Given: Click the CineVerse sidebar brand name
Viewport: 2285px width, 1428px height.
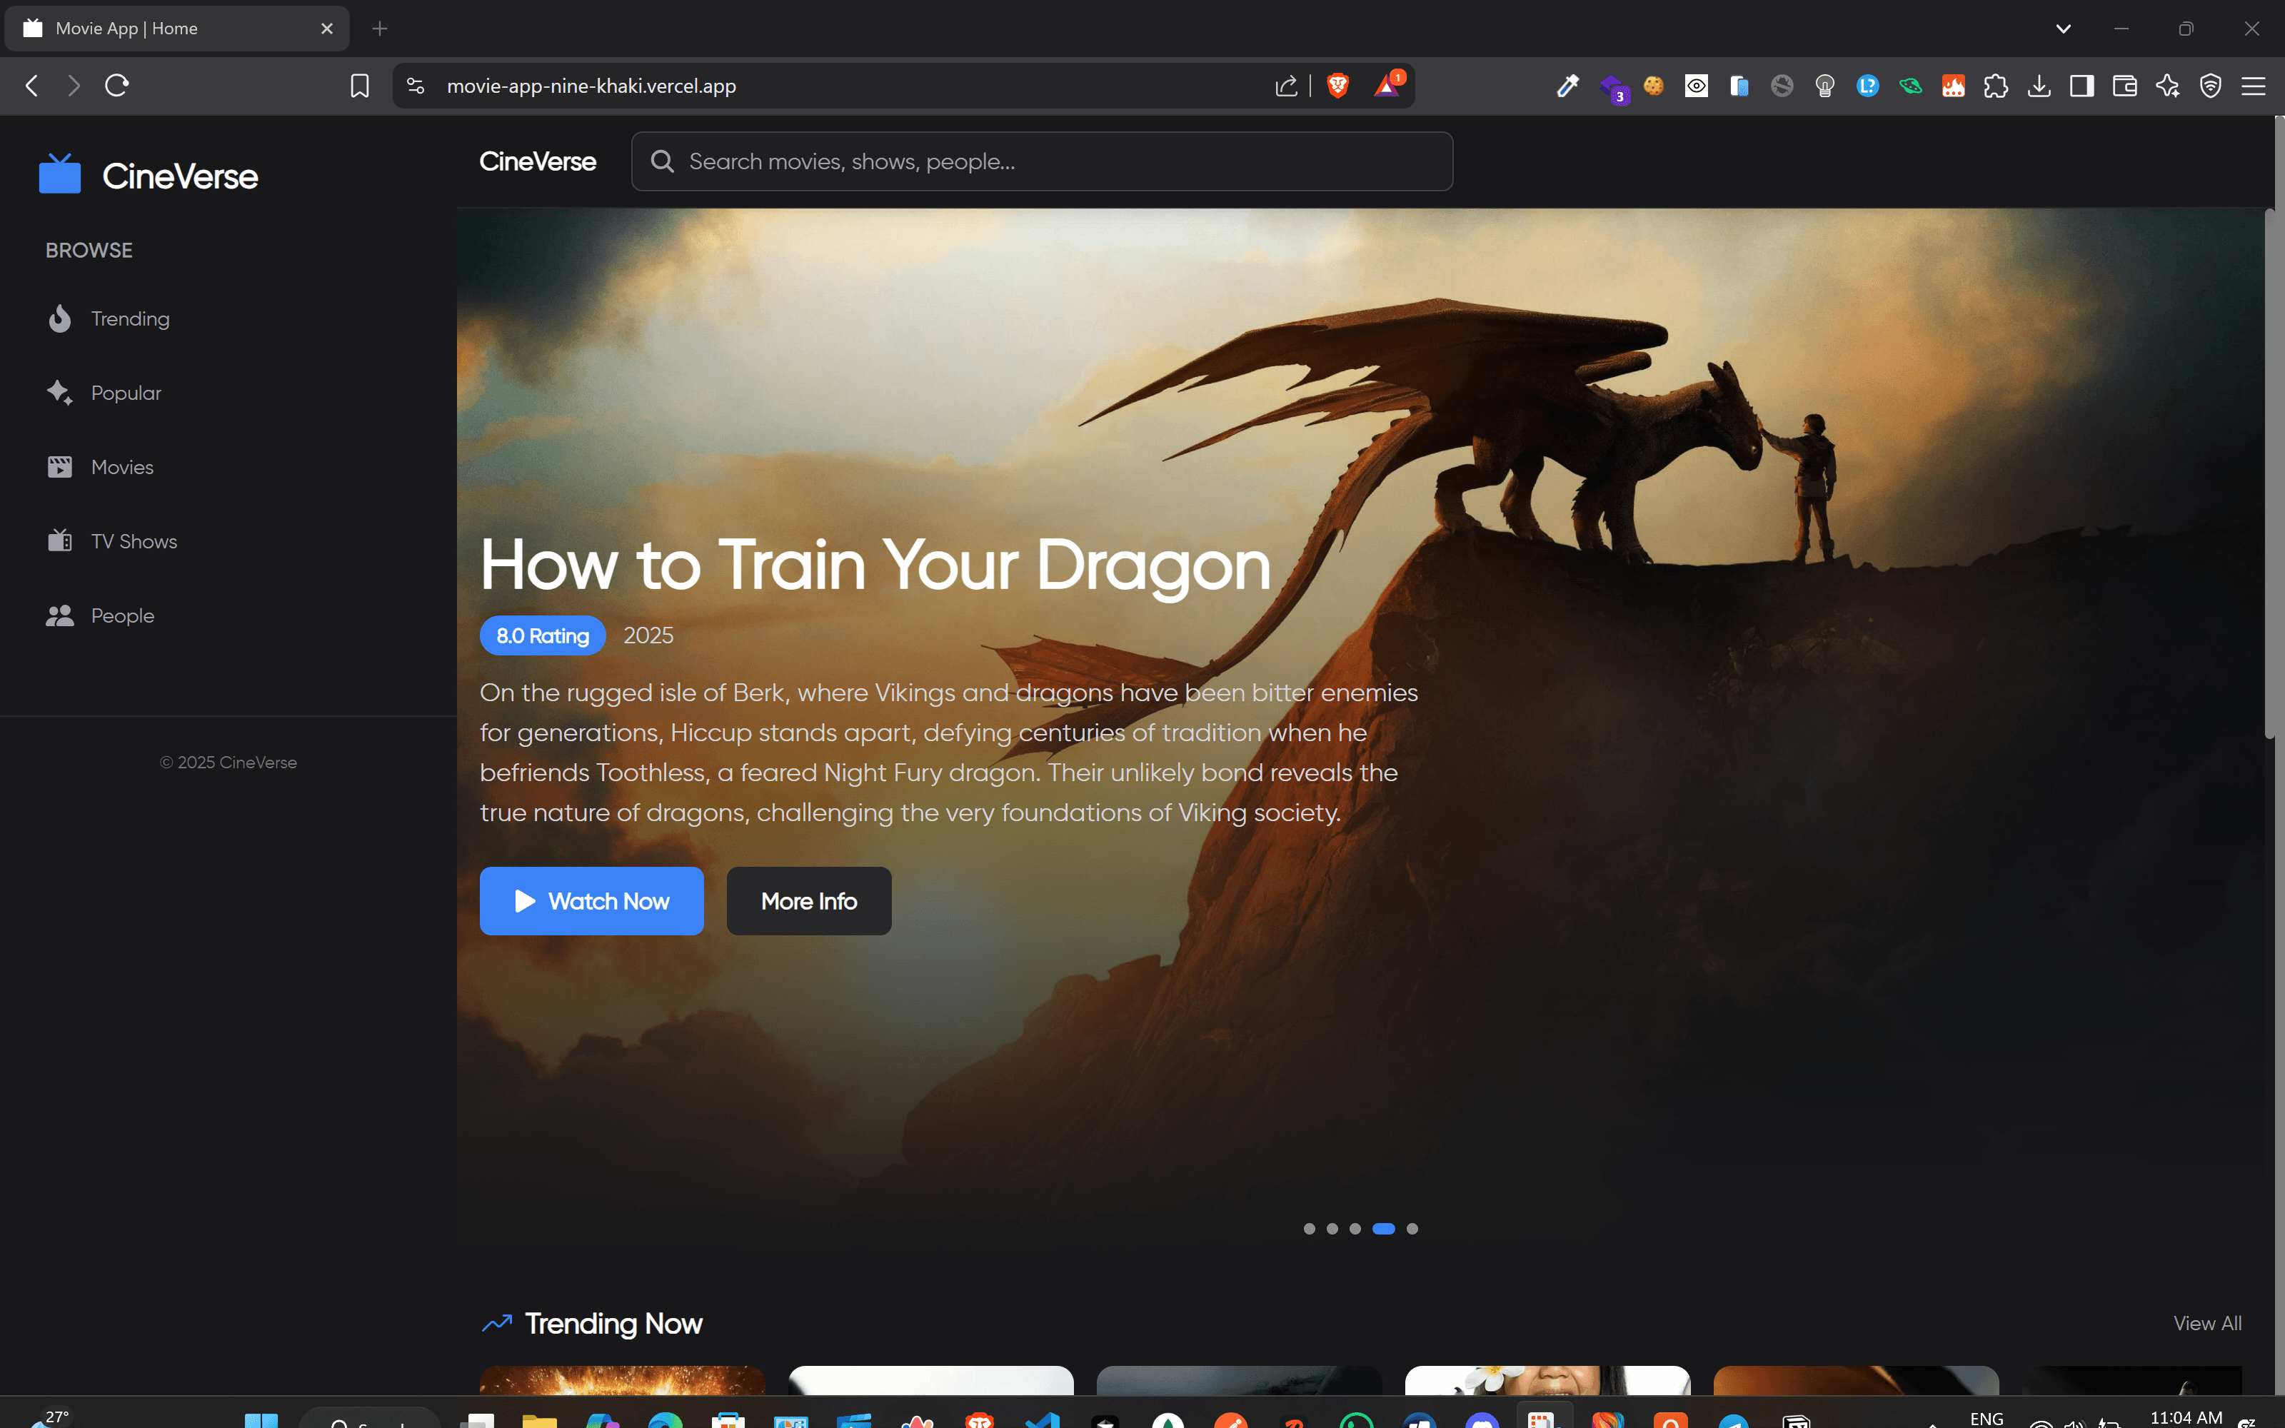Looking at the screenshot, I should tap(179, 176).
